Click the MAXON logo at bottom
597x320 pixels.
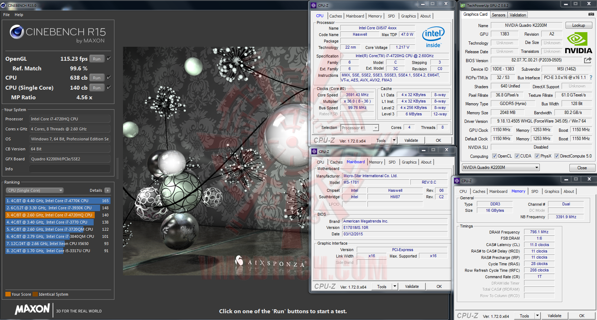tap(32, 309)
